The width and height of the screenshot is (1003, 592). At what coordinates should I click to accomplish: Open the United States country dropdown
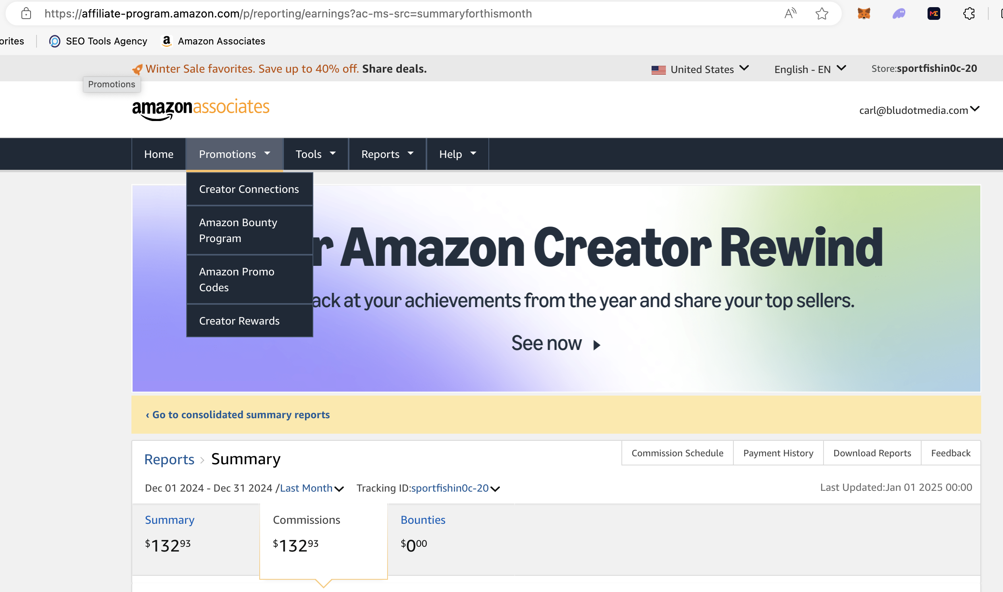[700, 69]
